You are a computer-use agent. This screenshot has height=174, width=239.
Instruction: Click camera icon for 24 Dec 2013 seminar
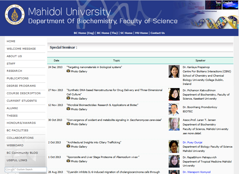pos(68,71)
